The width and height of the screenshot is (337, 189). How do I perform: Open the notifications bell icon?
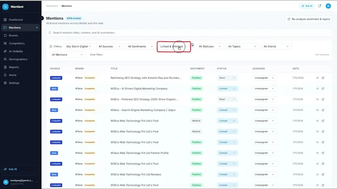point(320,6)
